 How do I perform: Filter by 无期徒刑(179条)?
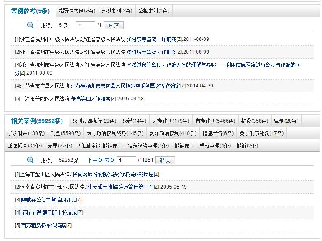[171, 121]
